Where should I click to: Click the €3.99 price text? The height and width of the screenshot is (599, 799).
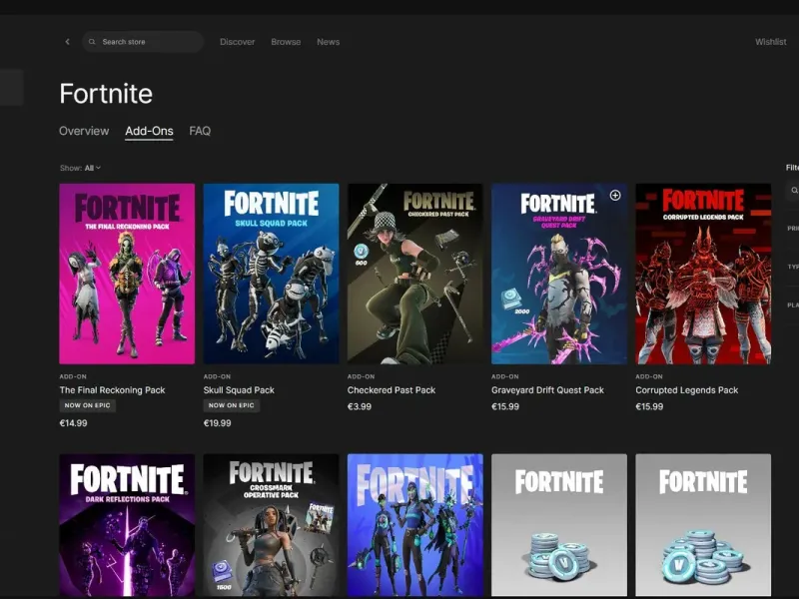click(360, 406)
